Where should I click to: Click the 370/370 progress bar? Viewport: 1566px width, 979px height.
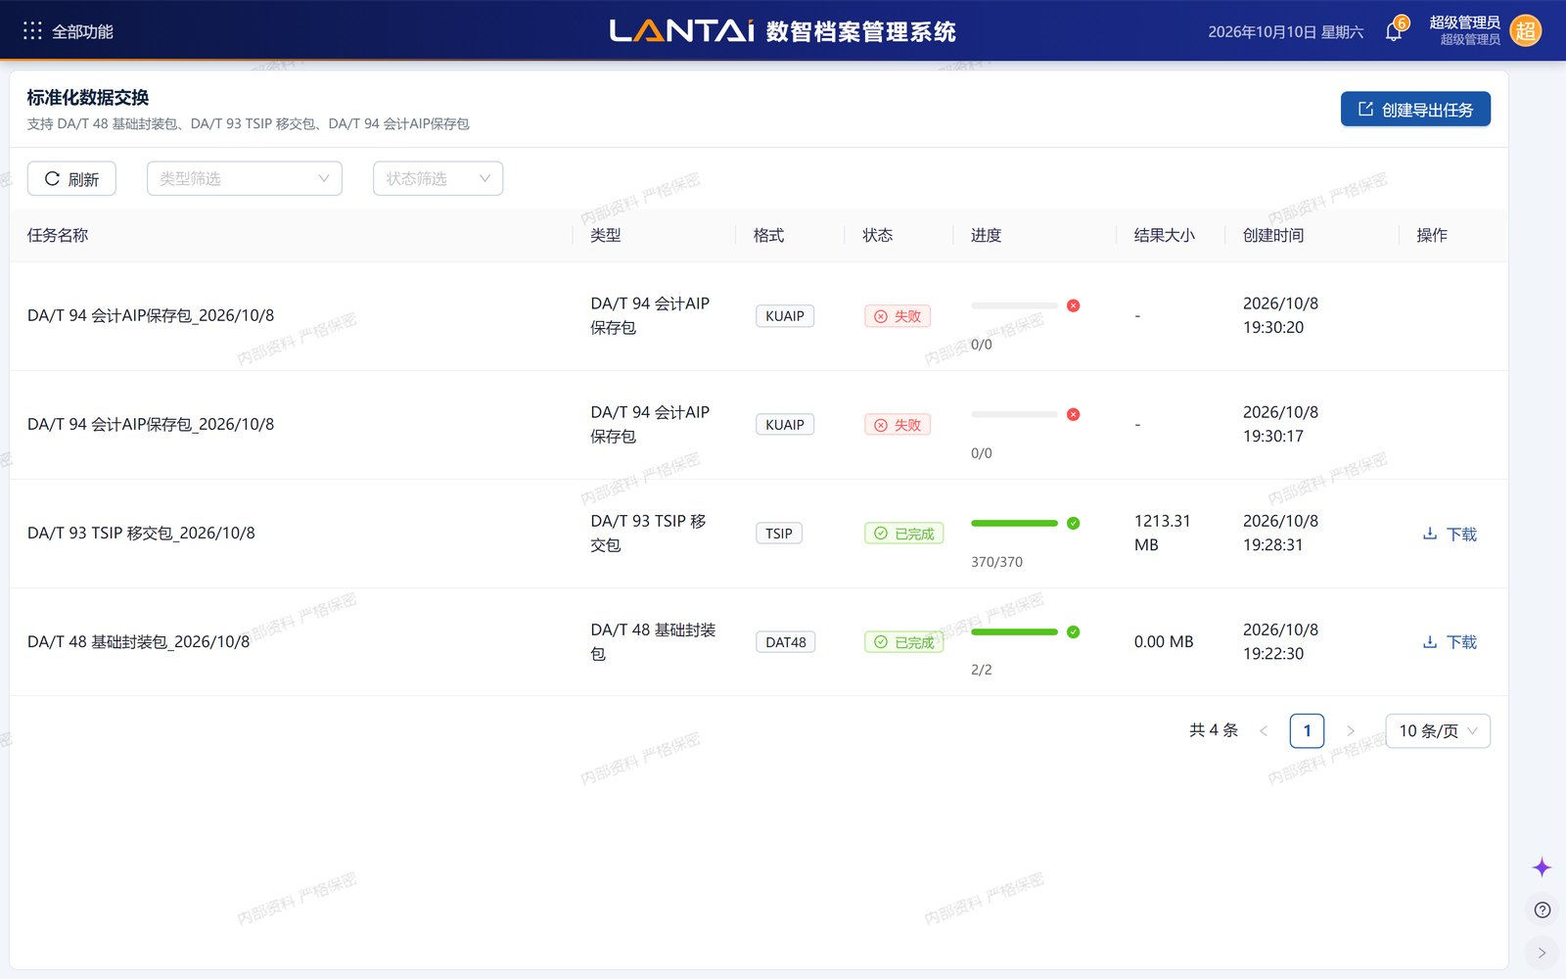pos(1014,523)
